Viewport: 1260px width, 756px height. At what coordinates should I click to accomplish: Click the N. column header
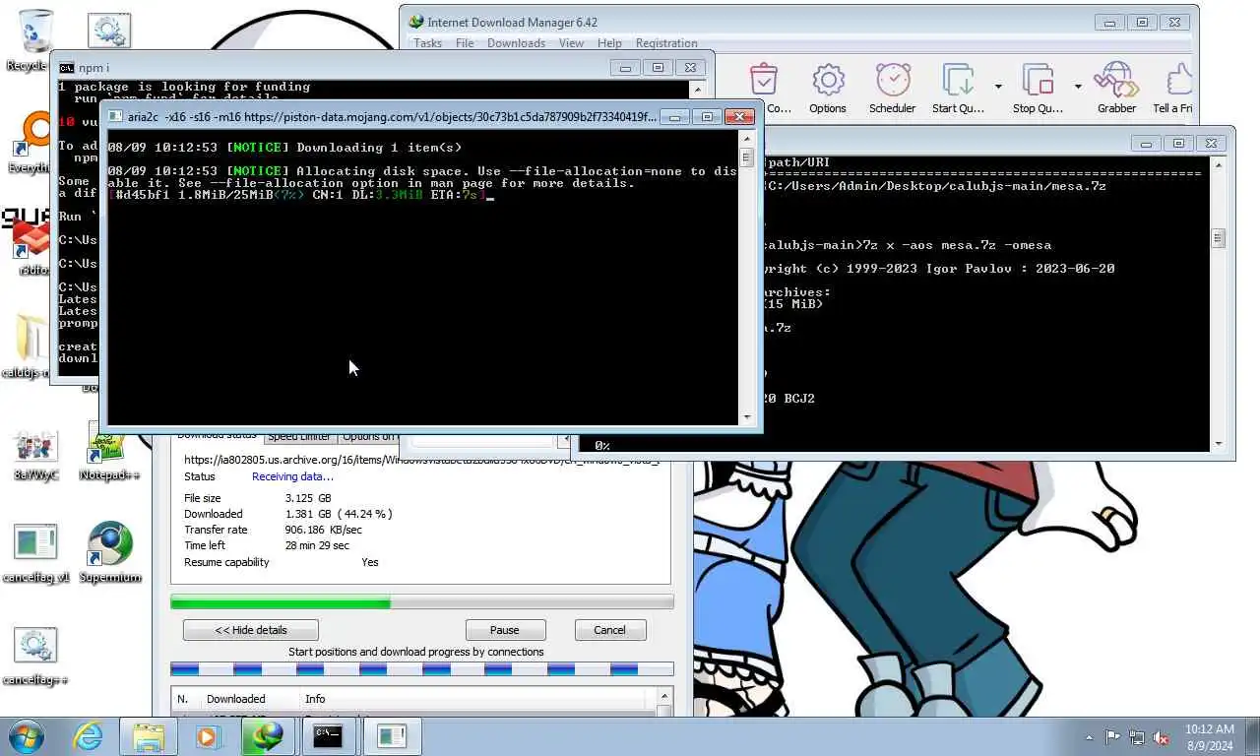[185, 699]
